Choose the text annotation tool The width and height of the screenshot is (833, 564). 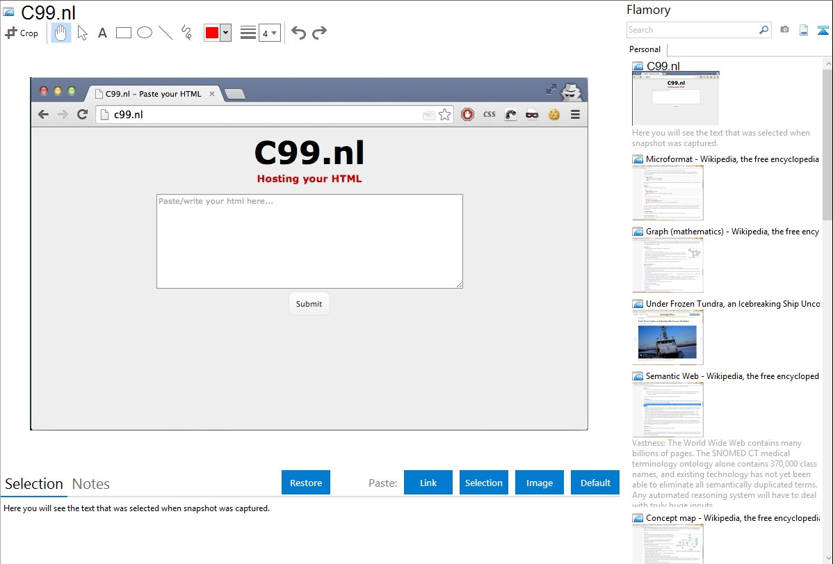click(102, 33)
